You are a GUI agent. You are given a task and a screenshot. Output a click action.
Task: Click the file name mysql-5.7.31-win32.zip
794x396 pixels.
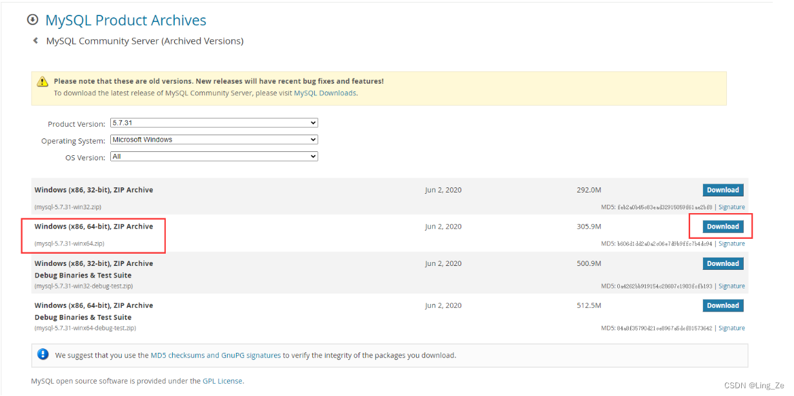[x=68, y=207]
